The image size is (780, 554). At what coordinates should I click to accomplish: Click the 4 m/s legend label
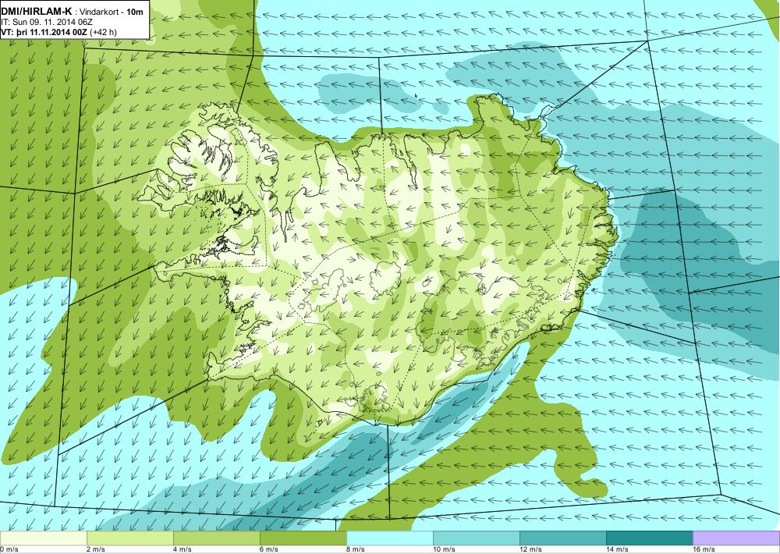click(182, 549)
